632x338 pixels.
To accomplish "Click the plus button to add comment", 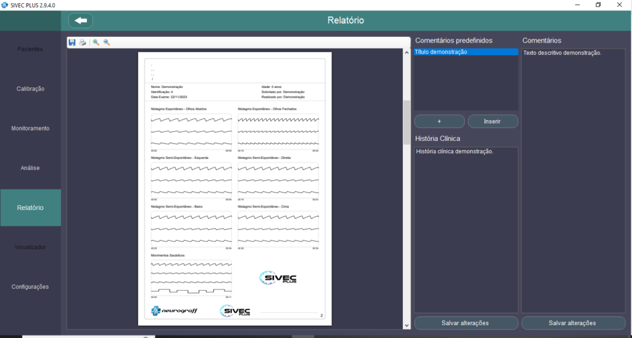I will [x=439, y=121].
